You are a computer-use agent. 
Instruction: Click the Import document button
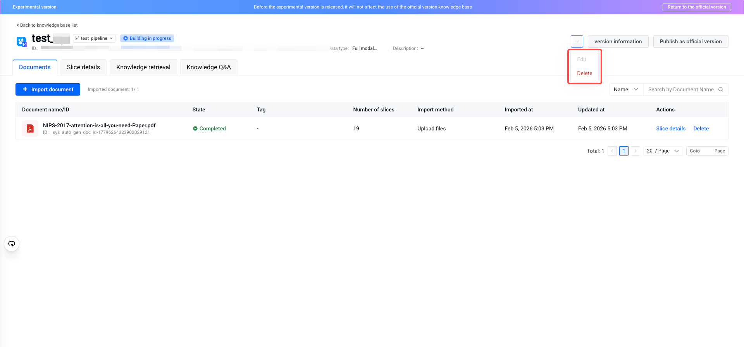48,89
